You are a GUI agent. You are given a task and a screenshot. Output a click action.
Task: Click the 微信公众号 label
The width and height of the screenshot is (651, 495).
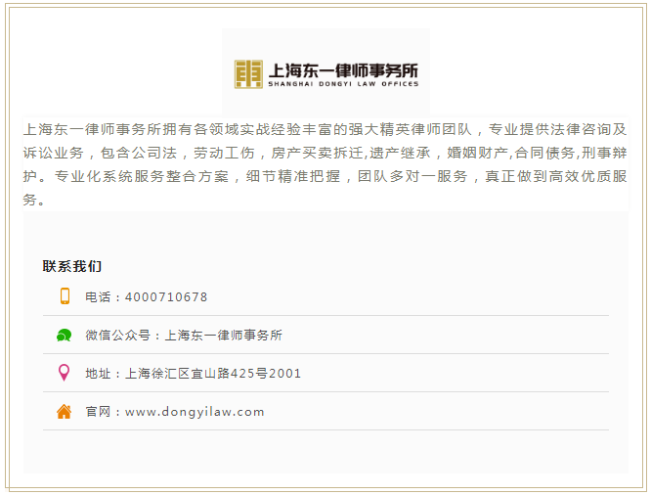(x=117, y=336)
